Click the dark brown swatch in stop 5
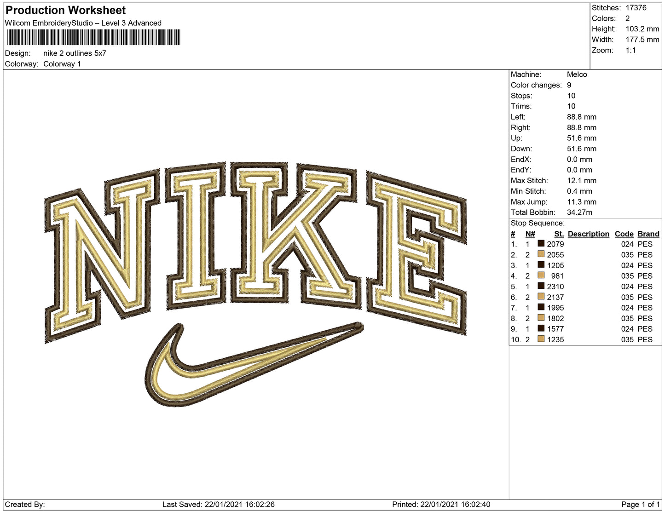This screenshot has width=665, height=511. click(541, 286)
